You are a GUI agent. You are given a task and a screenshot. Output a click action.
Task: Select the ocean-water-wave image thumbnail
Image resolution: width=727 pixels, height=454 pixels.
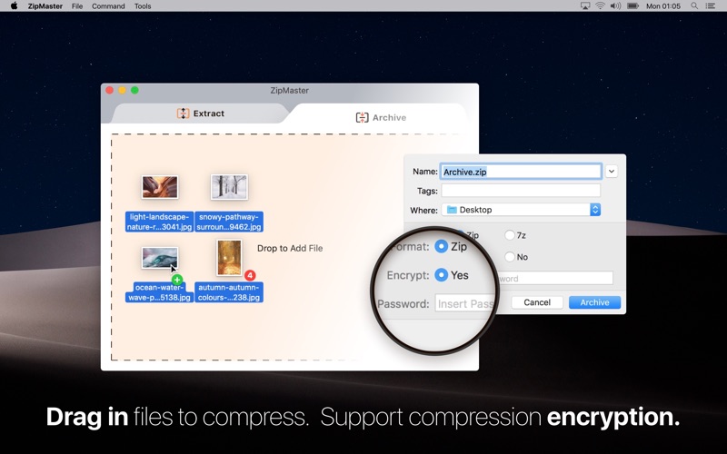160,258
